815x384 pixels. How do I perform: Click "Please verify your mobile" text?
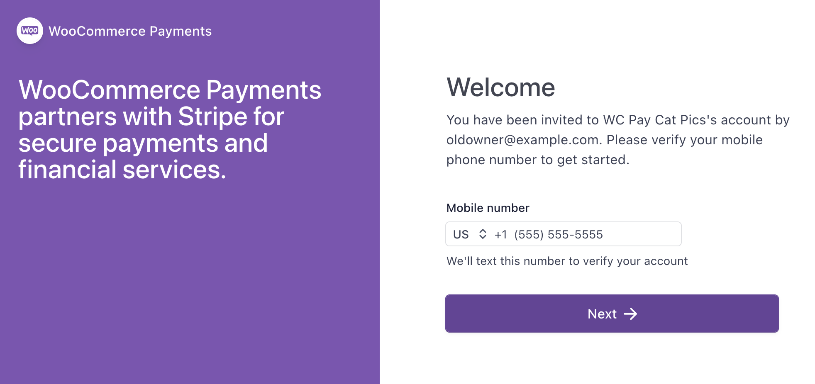(684, 140)
